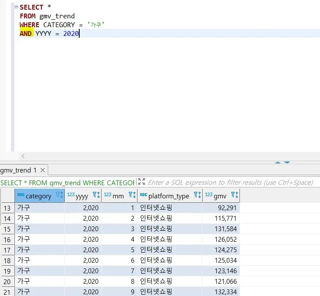Screen dimensions: 320x296
Task: Select row number 21 header
Action: click(7, 292)
